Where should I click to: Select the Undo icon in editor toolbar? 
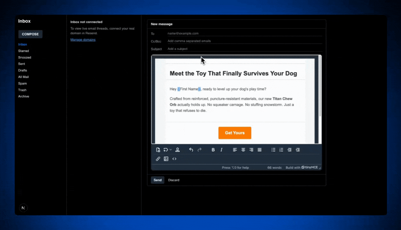[191, 149]
